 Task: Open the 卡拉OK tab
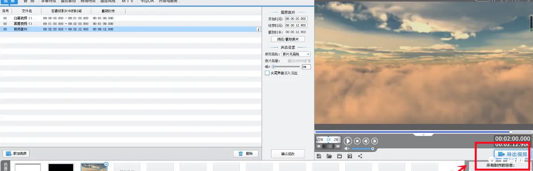[147, 2]
